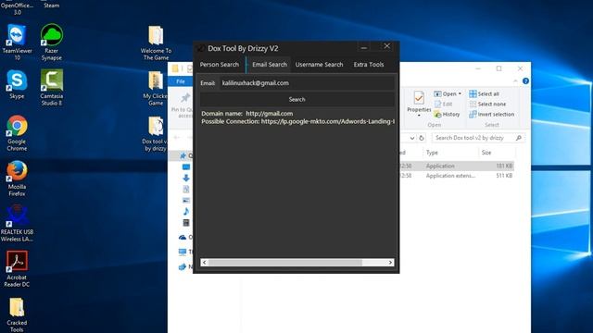The image size is (593, 333).
Task: Close the Dox Tool window
Action: 387,46
